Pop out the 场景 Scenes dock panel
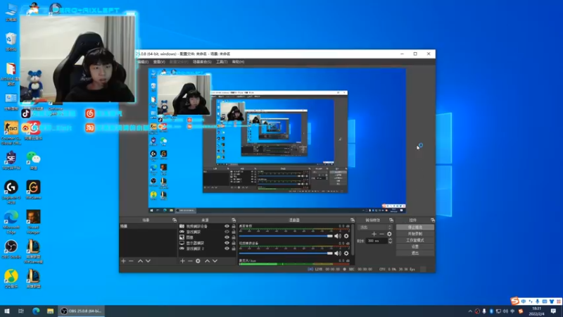Image resolution: width=563 pixels, height=317 pixels. click(x=175, y=220)
